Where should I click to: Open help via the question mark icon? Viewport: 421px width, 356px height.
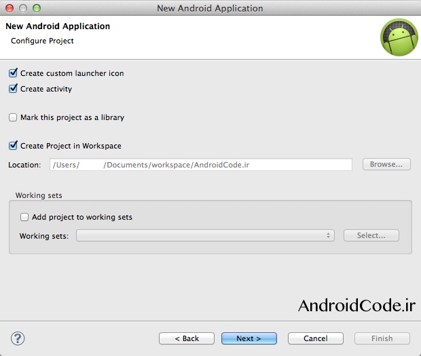[18, 338]
